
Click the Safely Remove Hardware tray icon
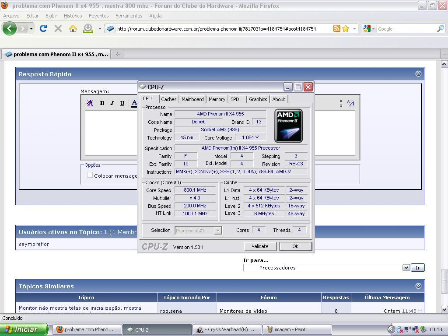tap(423, 329)
